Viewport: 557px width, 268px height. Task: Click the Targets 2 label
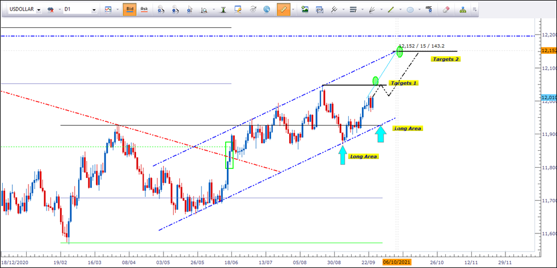pos(445,59)
